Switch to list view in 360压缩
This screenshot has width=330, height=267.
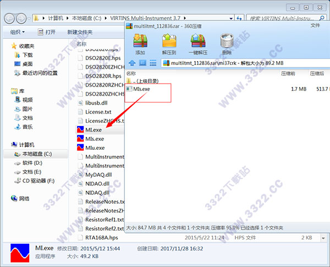pos(153,63)
